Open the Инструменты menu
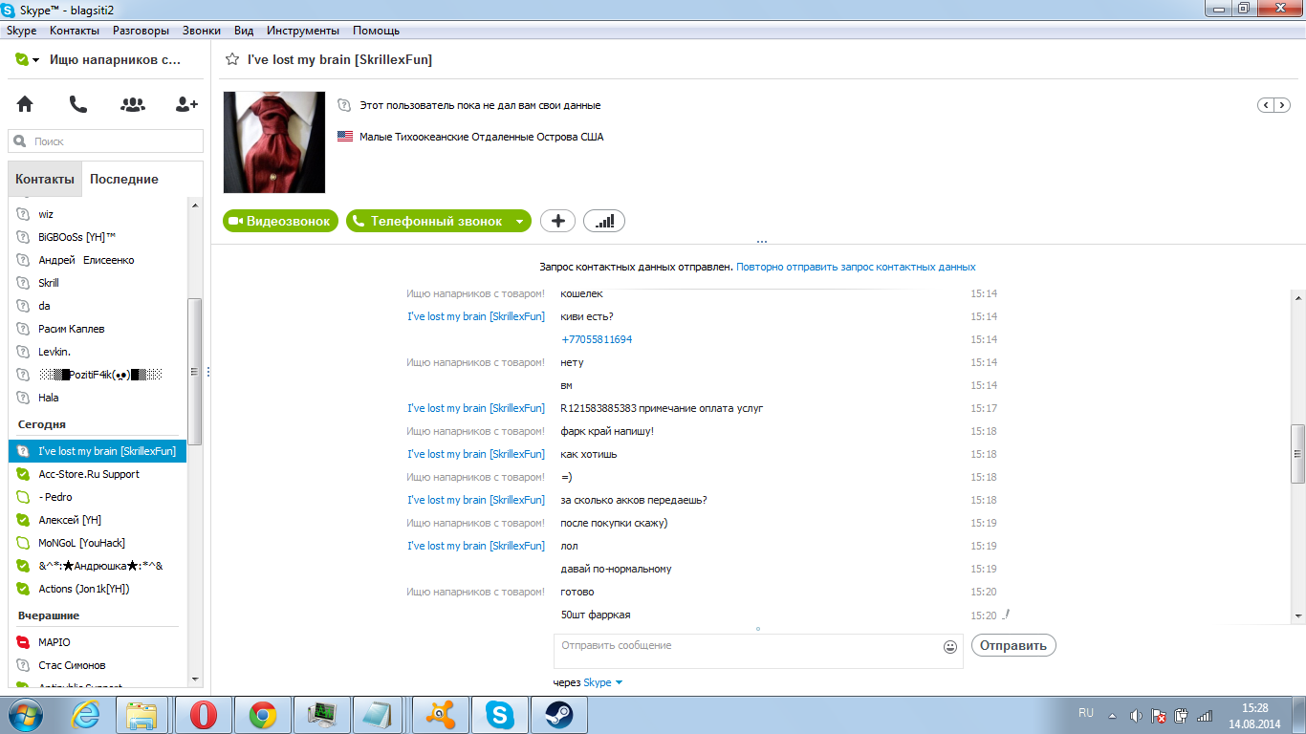 tap(303, 31)
